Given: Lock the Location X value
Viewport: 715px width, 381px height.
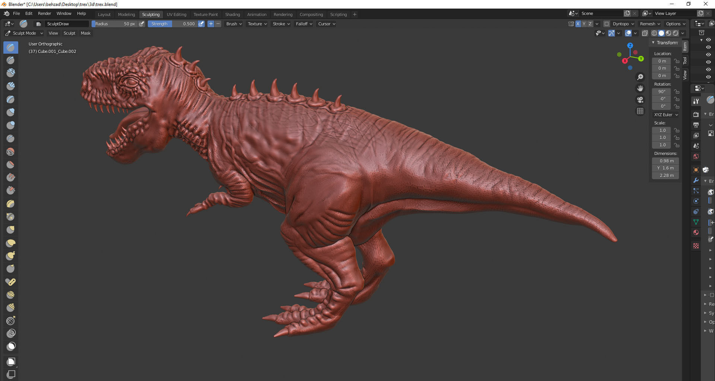Looking at the screenshot, I should [x=677, y=61].
